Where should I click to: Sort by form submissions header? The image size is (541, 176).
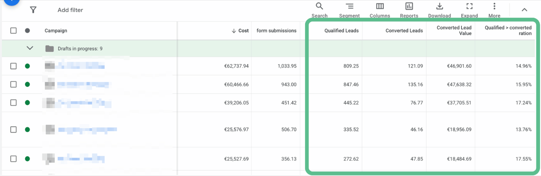tap(276, 31)
